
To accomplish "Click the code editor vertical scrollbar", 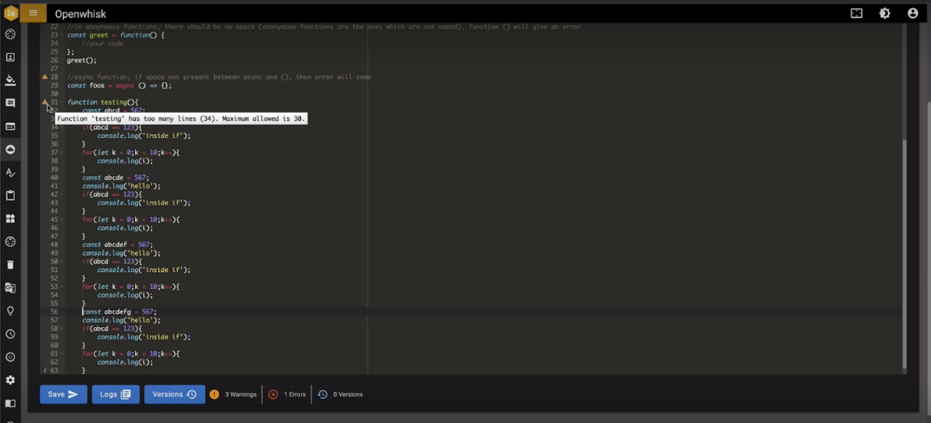I will click(x=904, y=254).
